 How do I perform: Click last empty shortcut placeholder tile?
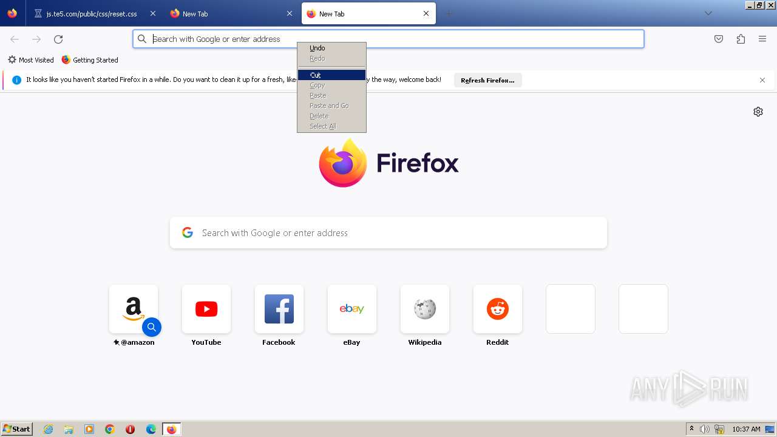pos(643,309)
